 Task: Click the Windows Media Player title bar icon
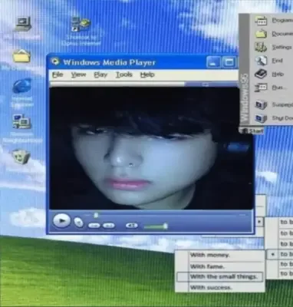pos(55,61)
